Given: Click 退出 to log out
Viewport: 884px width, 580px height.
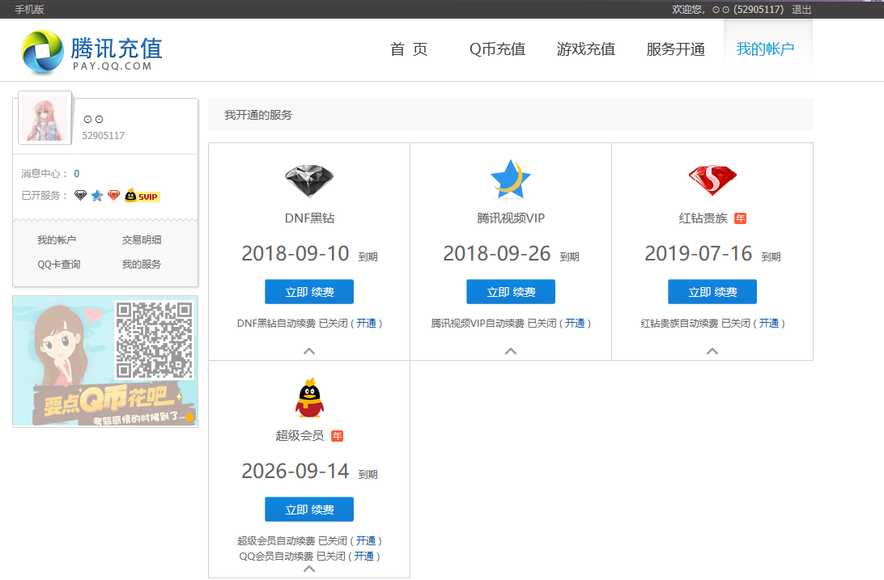Looking at the screenshot, I should click(x=801, y=10).
